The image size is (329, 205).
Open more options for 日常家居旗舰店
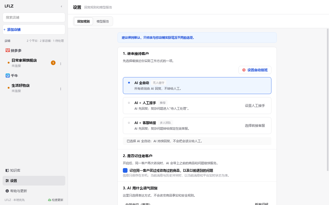(x=61, y=64)
